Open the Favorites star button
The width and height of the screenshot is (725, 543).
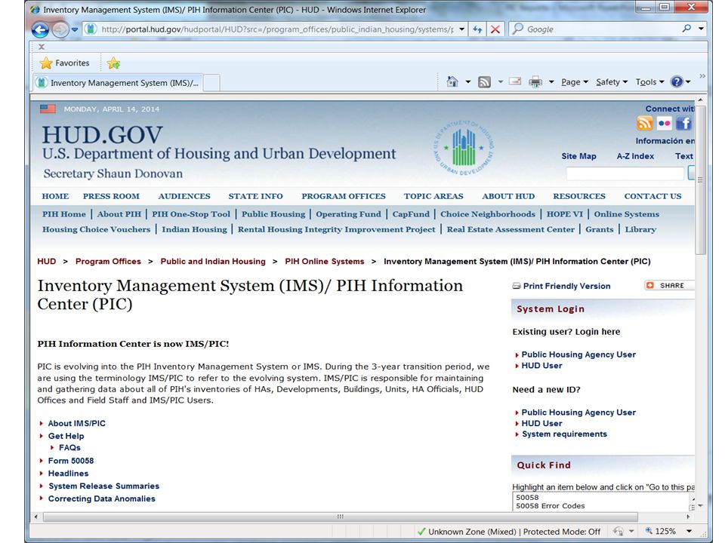[x=64, y=63]
